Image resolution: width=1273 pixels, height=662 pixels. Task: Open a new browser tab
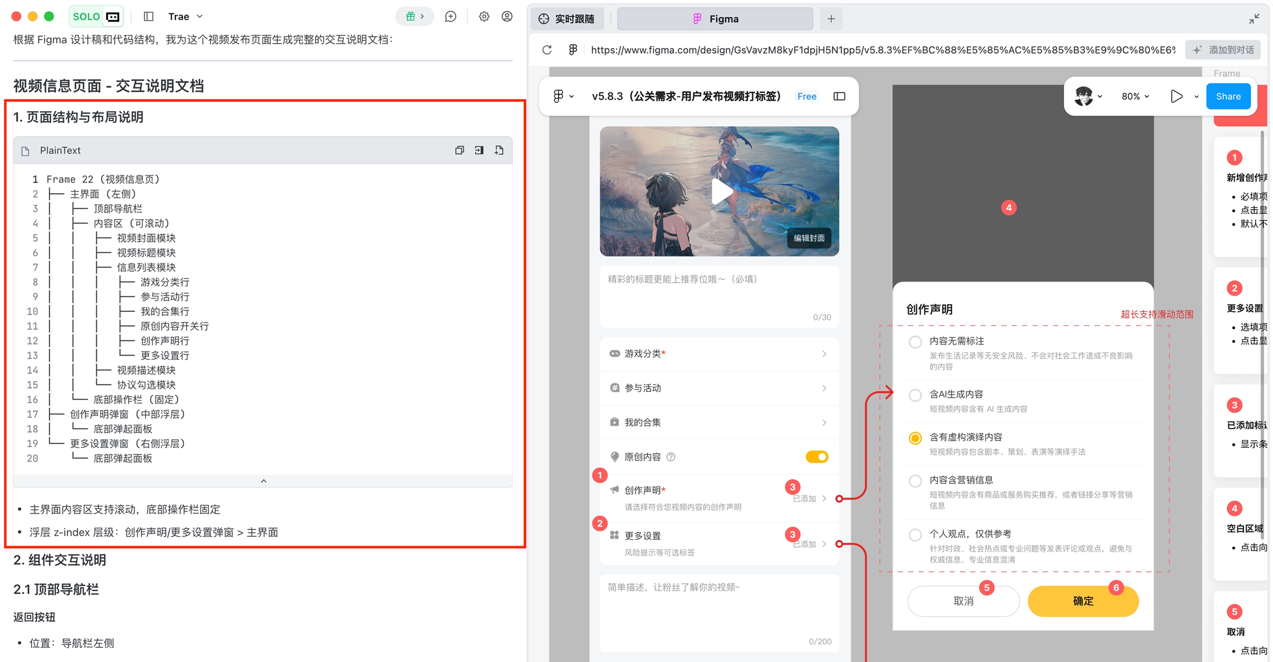(831, 19)
